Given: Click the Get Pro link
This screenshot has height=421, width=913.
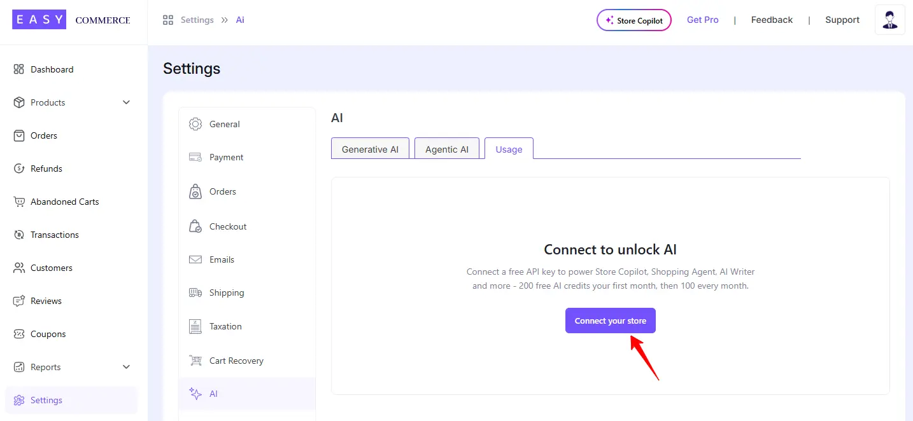Looking at the screenshot, I should click(702, 20).
